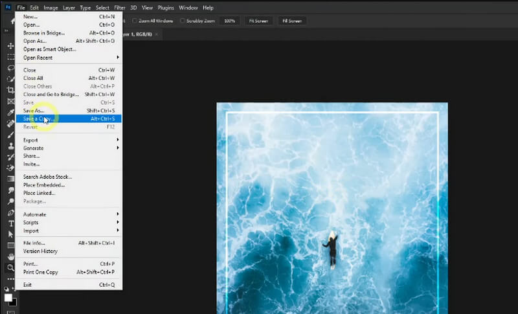Choose Version History menu item
Image resolution: width=518 pixels, height=314 pixels.
click(x=69, y=251)
